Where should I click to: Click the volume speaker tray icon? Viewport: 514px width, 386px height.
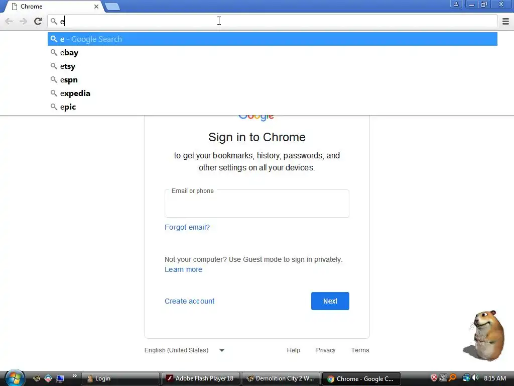[x=475, y=378]
